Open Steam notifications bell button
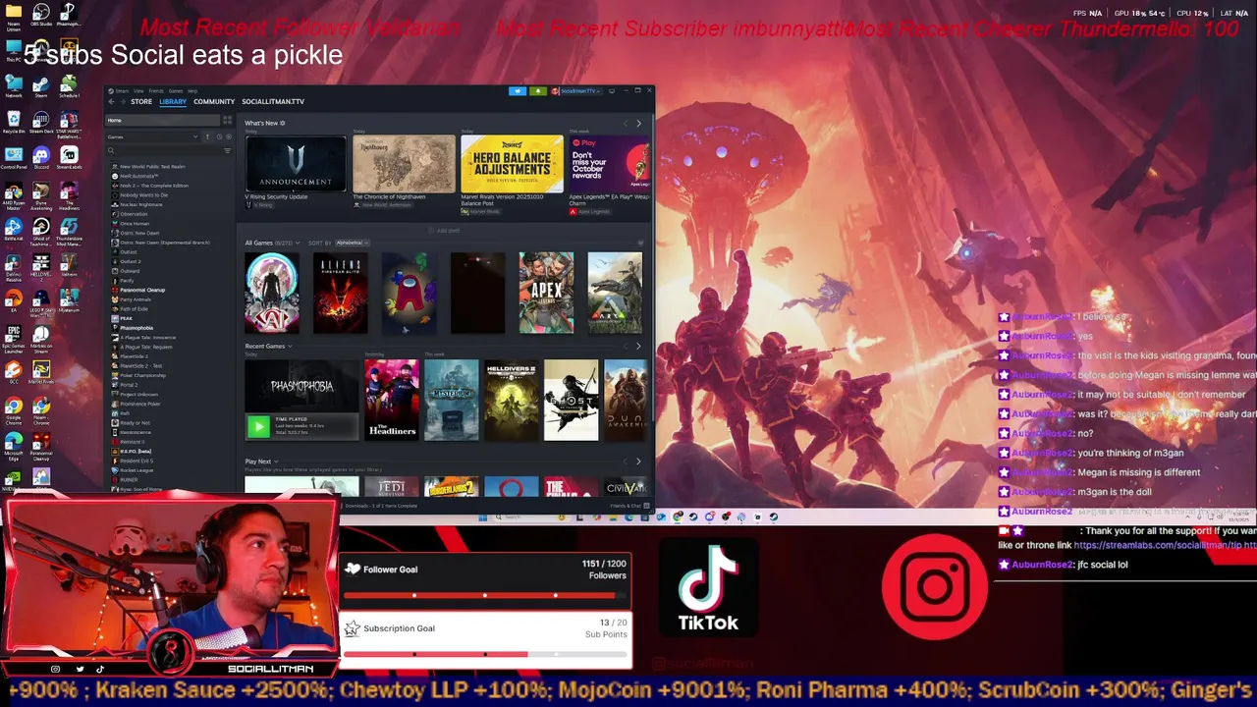This screenshot has width=1257, height=707. (538, 91)
